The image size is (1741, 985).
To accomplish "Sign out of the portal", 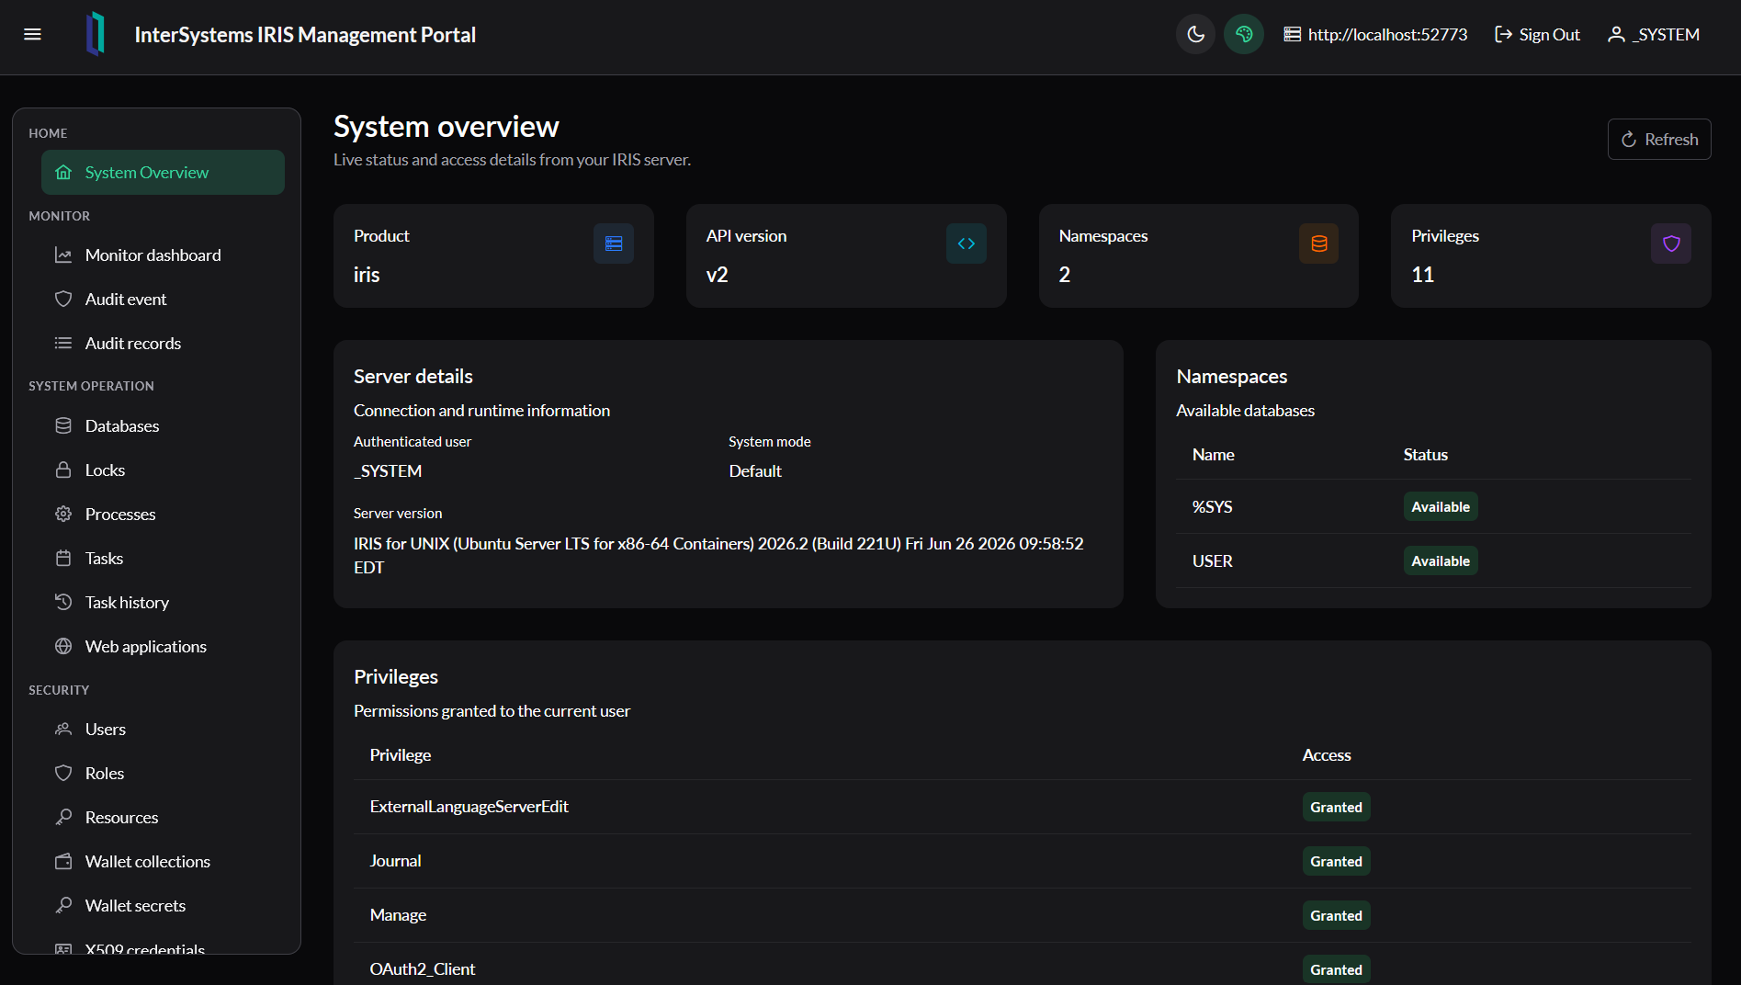I will [x=1537, y=35].
